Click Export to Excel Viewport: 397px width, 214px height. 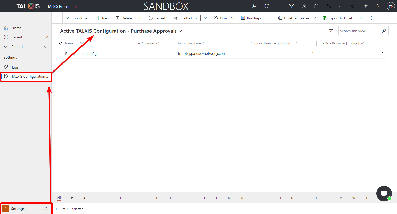point(337,18)
